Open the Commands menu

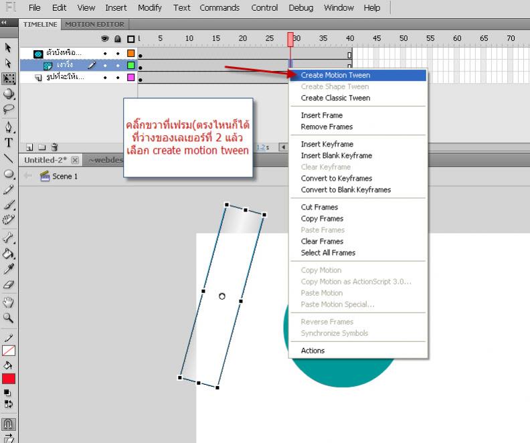pos(219,7)
